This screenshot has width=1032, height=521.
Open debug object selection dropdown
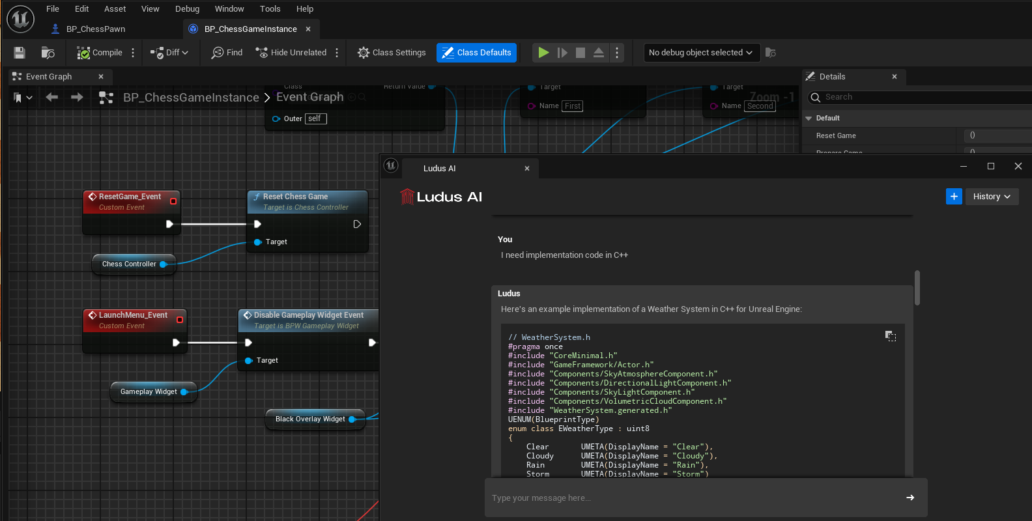(x=701, y=53)
